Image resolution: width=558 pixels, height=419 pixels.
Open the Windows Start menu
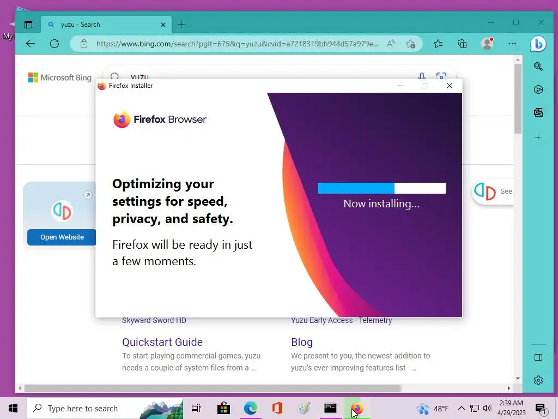click(x=13, y=408)
